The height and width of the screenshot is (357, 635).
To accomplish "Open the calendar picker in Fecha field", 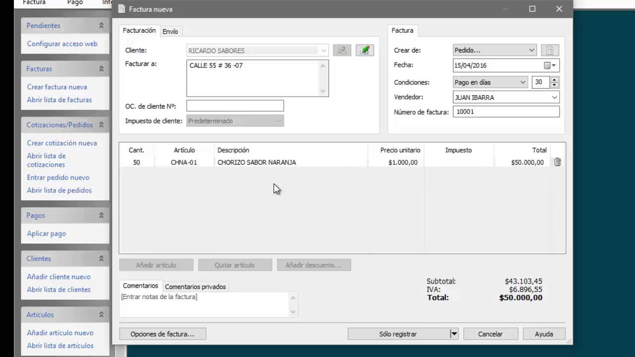I will (x=550, y=65).
